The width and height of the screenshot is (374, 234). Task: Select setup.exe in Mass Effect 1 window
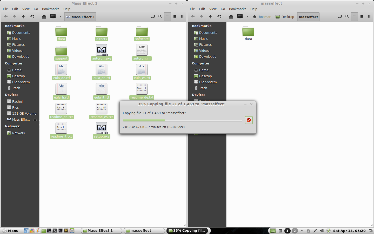[x=102, y=131]
